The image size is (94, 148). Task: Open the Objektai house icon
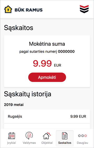[x=47, y=136]
